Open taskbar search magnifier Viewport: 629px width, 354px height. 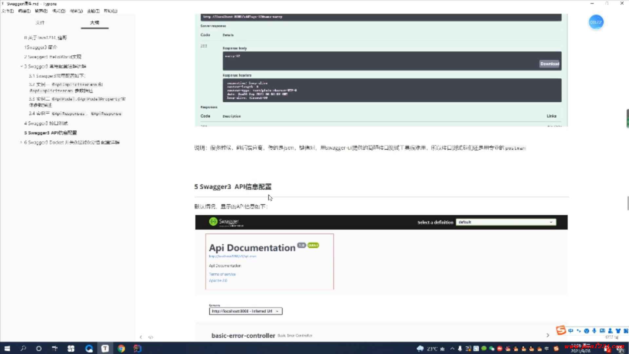pyautogui.click(x=23, y=348)
